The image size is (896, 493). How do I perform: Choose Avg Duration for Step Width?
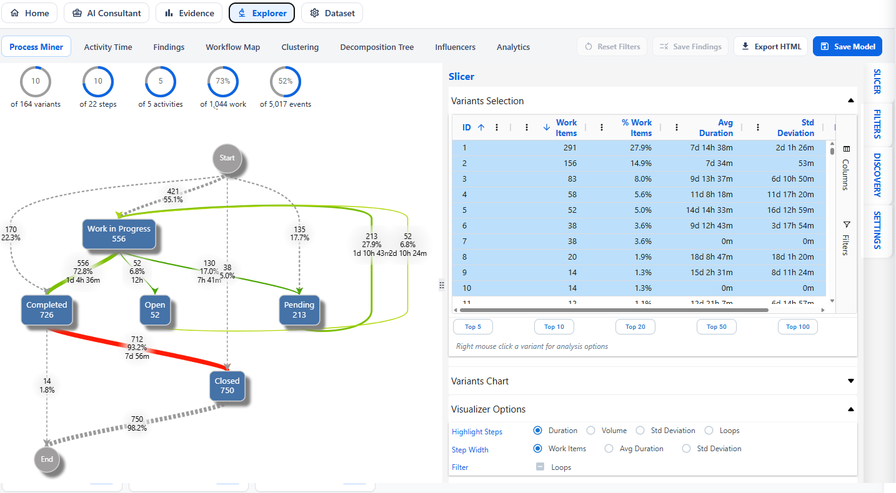(x=609, y=449)
